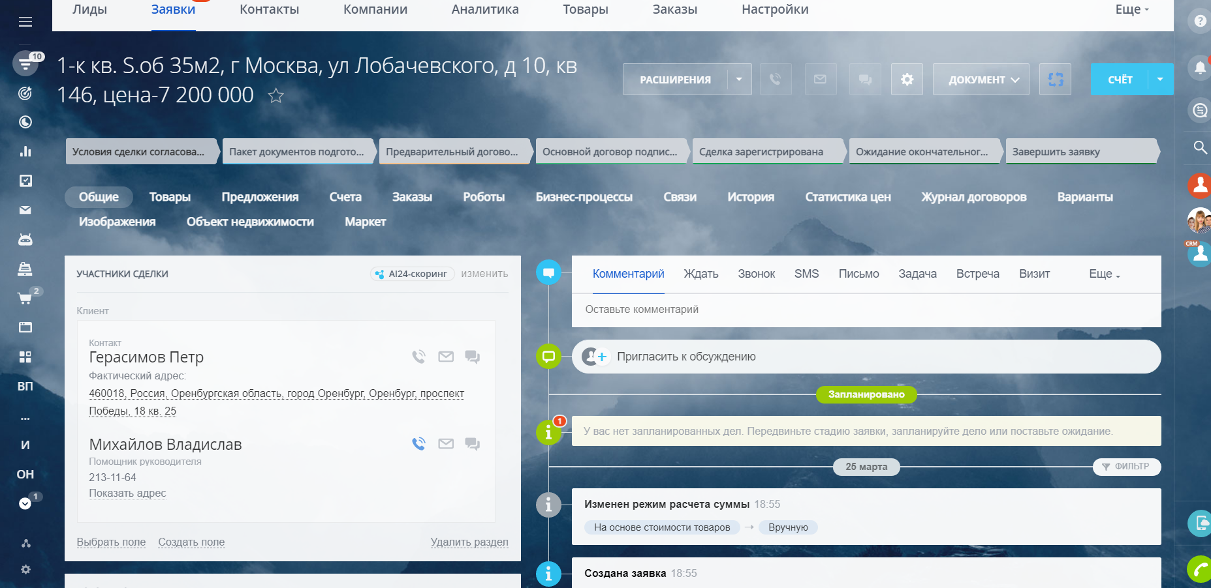1211x588 pixels.
Task: Open chat via header speech bubbles icon
Action: [865, 80]
